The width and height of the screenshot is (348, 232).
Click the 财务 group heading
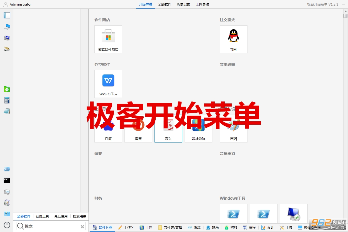(x=98, y=198)
